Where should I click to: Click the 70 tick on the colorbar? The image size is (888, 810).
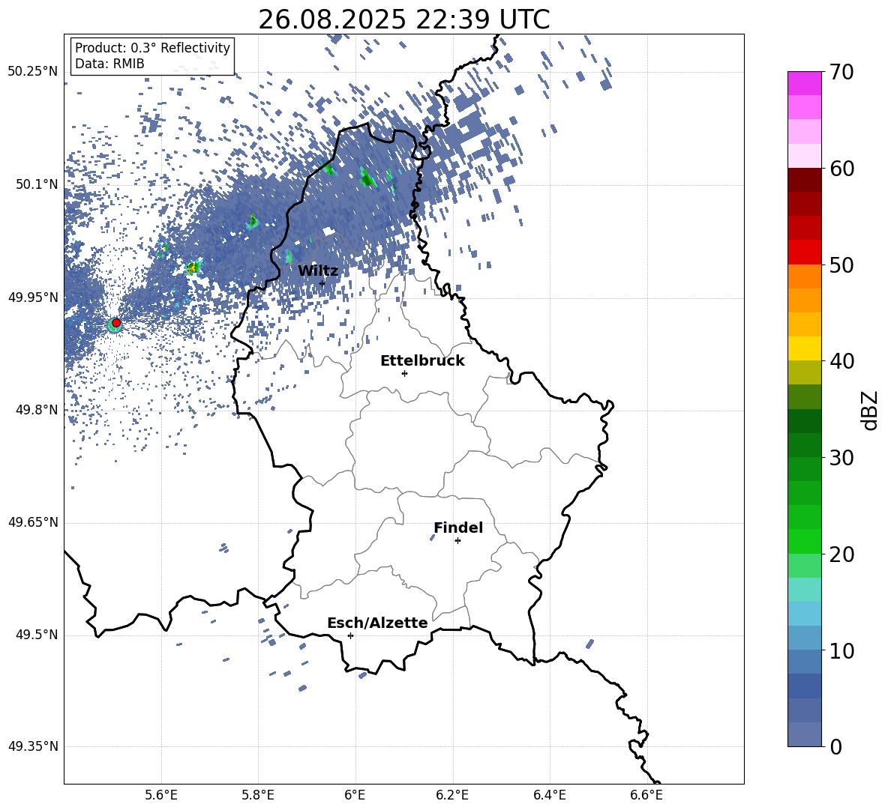coord(841,72)
